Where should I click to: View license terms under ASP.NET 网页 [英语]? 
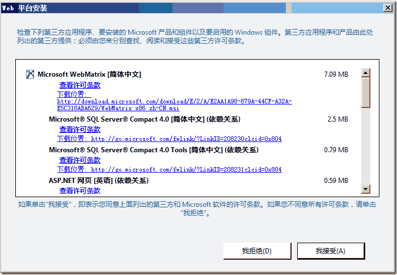[x=80, y=191]
